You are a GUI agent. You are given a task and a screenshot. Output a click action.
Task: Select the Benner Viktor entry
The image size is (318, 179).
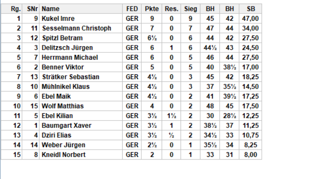[63, 67]
